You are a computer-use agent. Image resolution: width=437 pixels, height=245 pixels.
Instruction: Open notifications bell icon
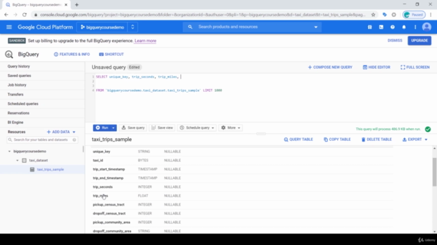404,27
